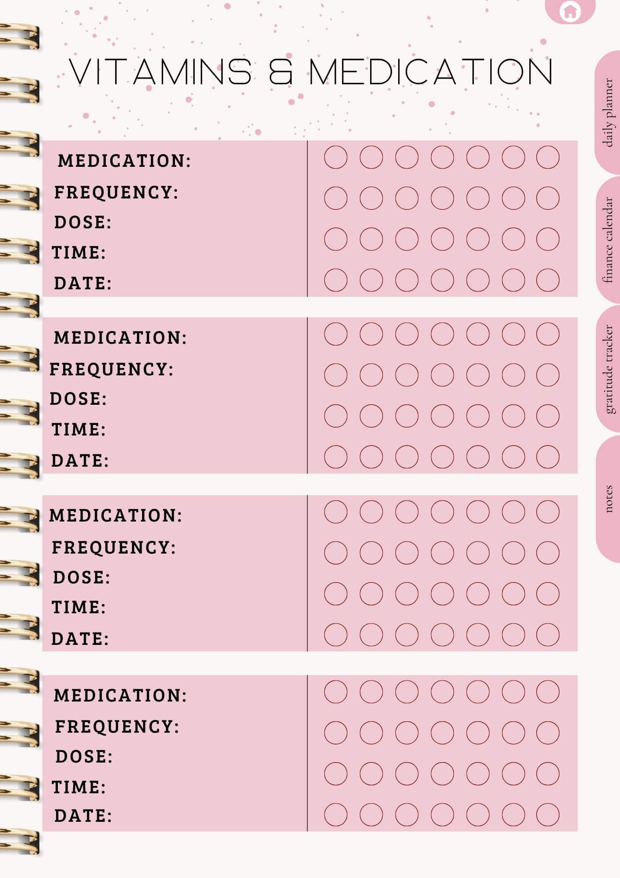The width and height of the screenshot is (620, 878).
Task: Go to the gratitude tracker tab
Action: pos(608,369)
